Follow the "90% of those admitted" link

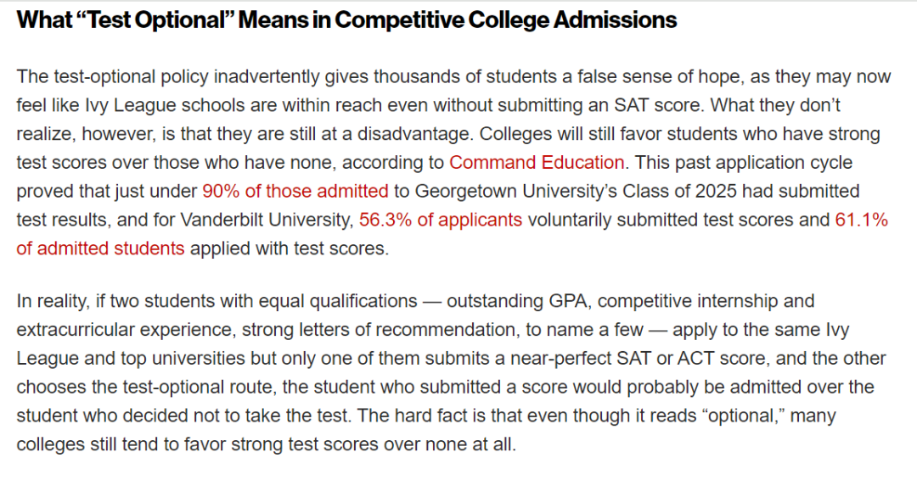tap(295, 191)
